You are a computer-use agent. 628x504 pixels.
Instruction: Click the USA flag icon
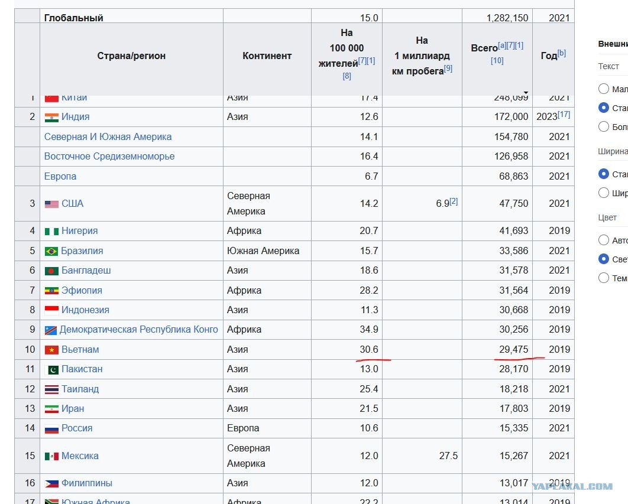[x=51, y=204]
